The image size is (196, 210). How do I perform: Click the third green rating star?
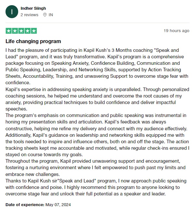(x=21, y=31)
